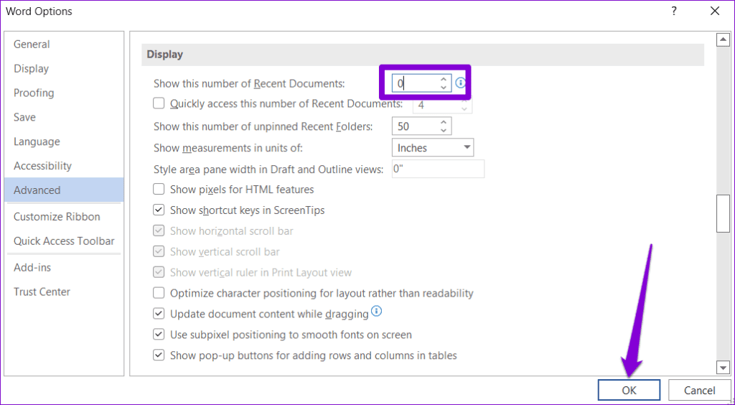This screenshot has height=405, width=735.
Task: Select Trust Center in the sidebar
Action: click(42, 292)
